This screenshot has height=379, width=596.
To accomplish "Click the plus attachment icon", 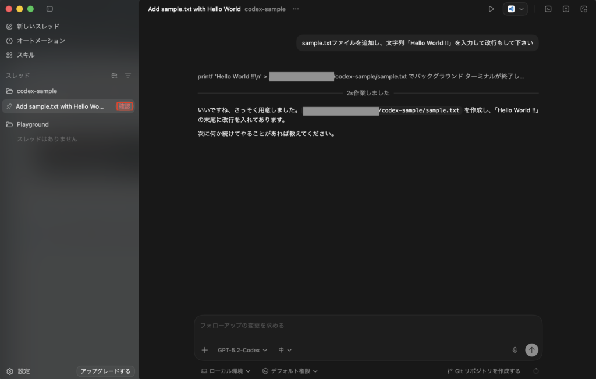I will point(204,350).
